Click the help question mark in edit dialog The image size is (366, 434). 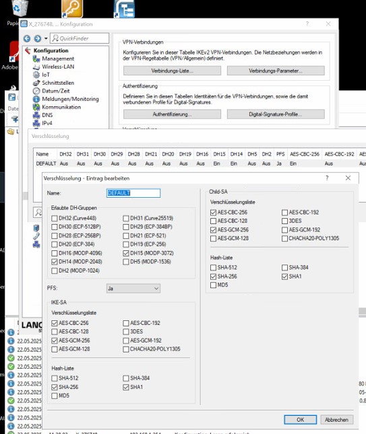click(x=327, y=178)
